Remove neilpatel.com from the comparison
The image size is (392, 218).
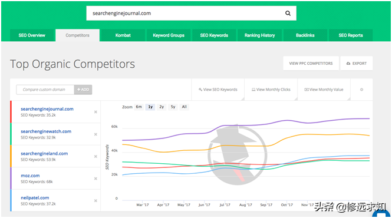coord(95,201)
